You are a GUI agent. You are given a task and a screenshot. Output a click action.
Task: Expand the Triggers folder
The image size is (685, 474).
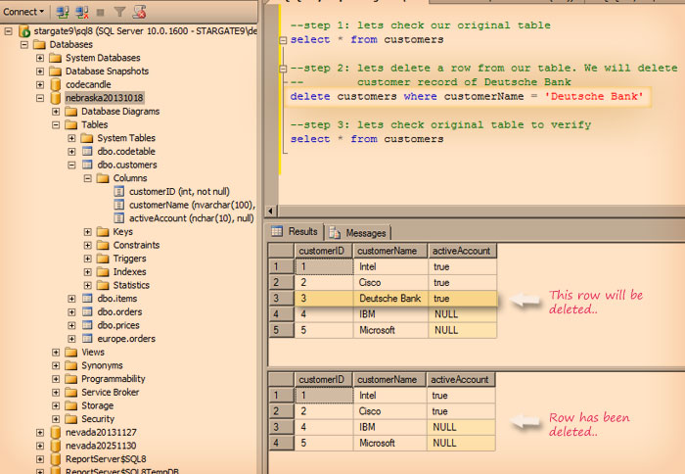click(87, 259)
